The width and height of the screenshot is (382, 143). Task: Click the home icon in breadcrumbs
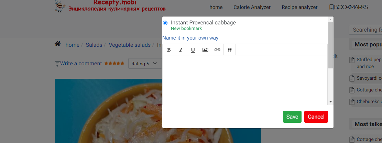pyautogui.click(x=58, y=44)
